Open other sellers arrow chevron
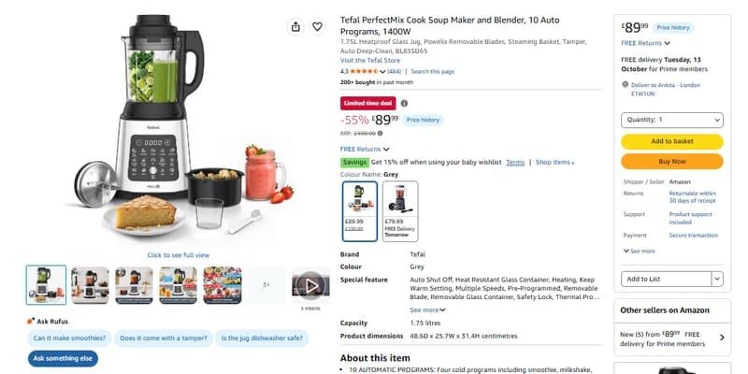748x374 pixels. (722, 338)
